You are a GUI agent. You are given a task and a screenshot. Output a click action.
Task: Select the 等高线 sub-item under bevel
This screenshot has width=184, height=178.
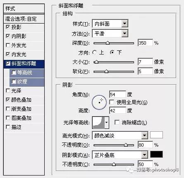tap(27, 73)
